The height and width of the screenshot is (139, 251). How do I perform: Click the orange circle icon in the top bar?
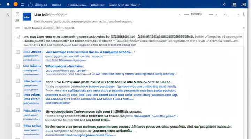click(16, 4)
